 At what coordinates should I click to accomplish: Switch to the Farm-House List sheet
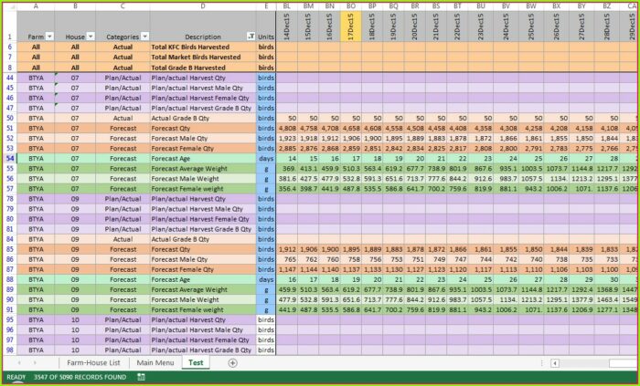[x=94, y=362]
